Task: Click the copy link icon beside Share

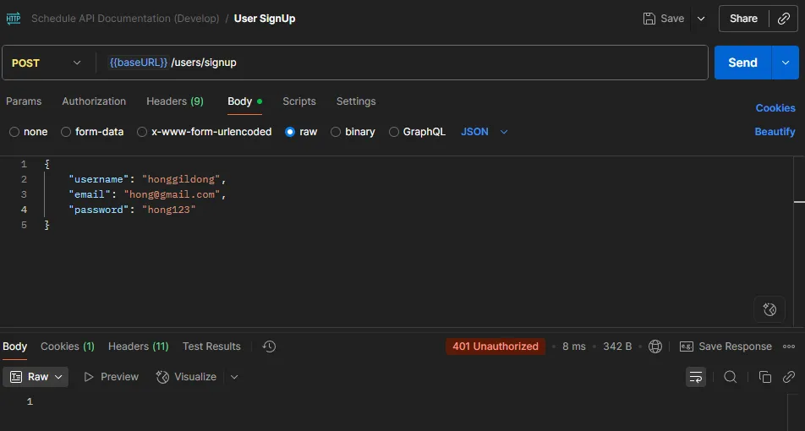Action: tap(783, 19)
